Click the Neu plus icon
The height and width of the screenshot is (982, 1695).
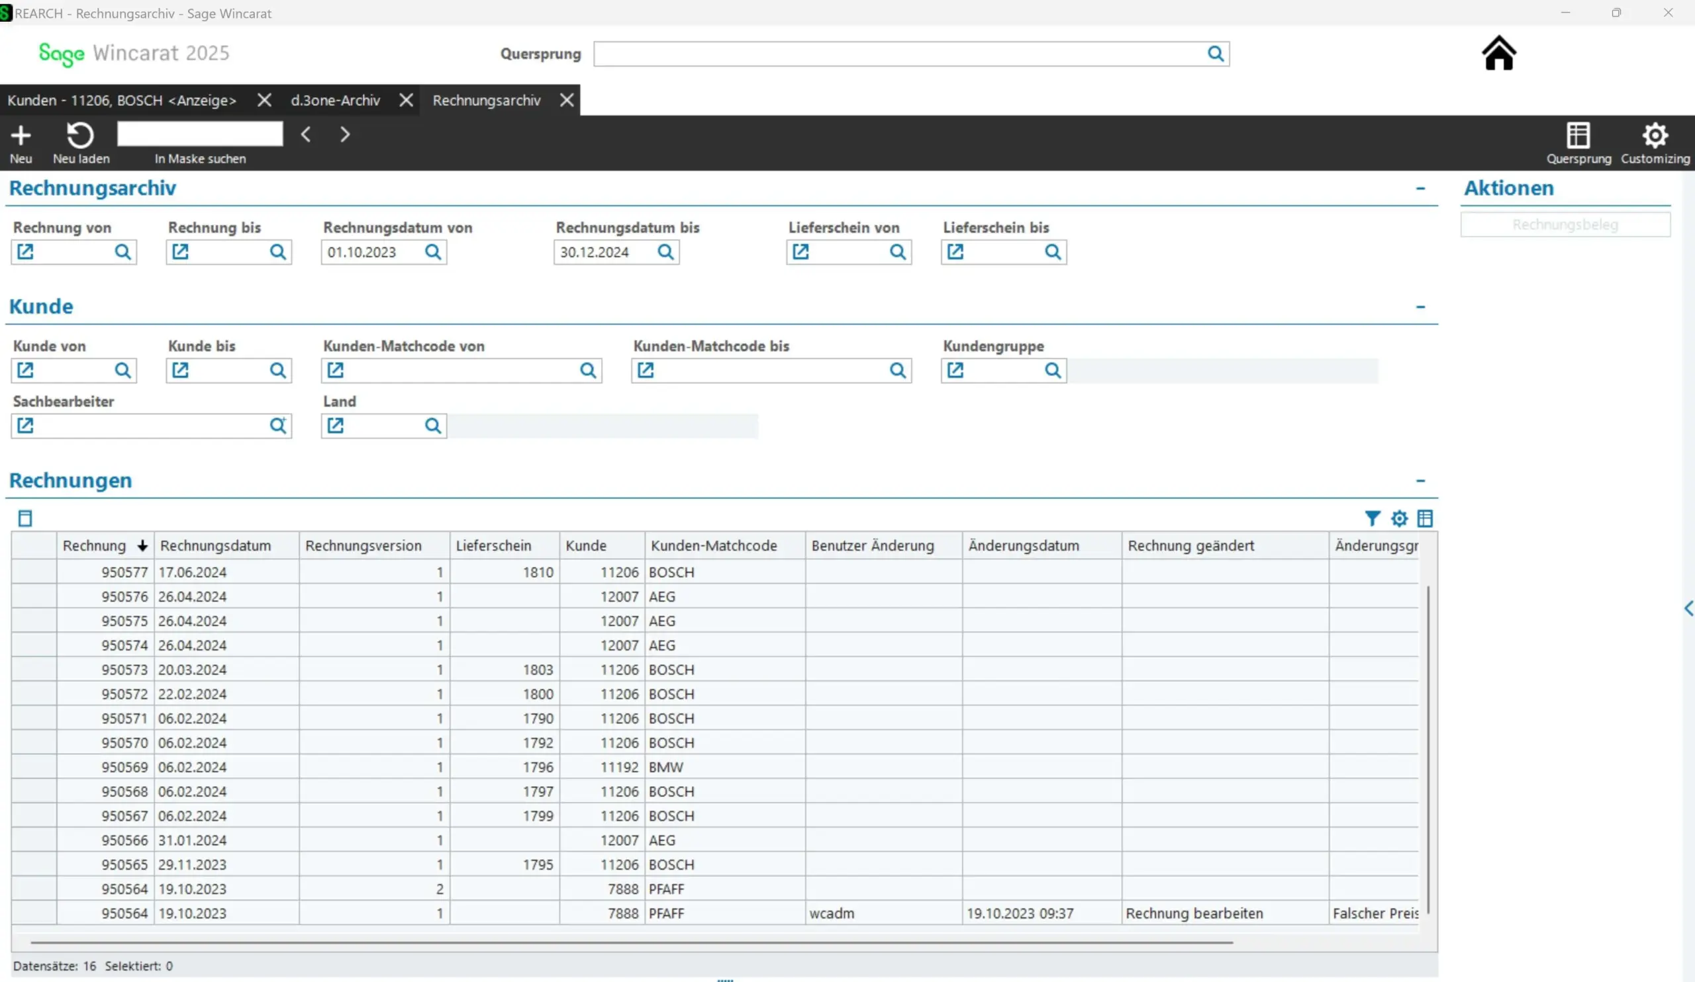[x=21, y=136]
